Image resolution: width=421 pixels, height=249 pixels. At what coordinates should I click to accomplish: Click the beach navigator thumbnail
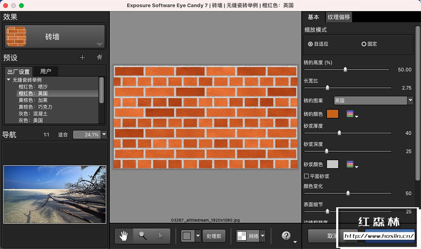[55, 194]
